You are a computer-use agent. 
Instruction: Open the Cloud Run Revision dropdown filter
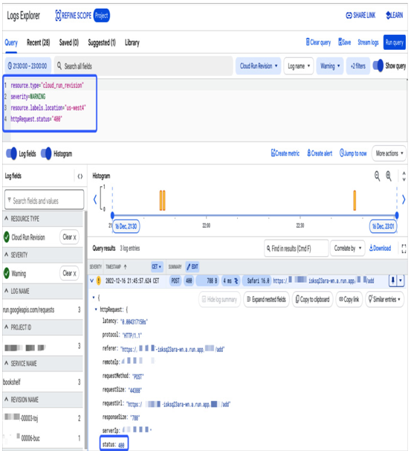pos(258,66)
